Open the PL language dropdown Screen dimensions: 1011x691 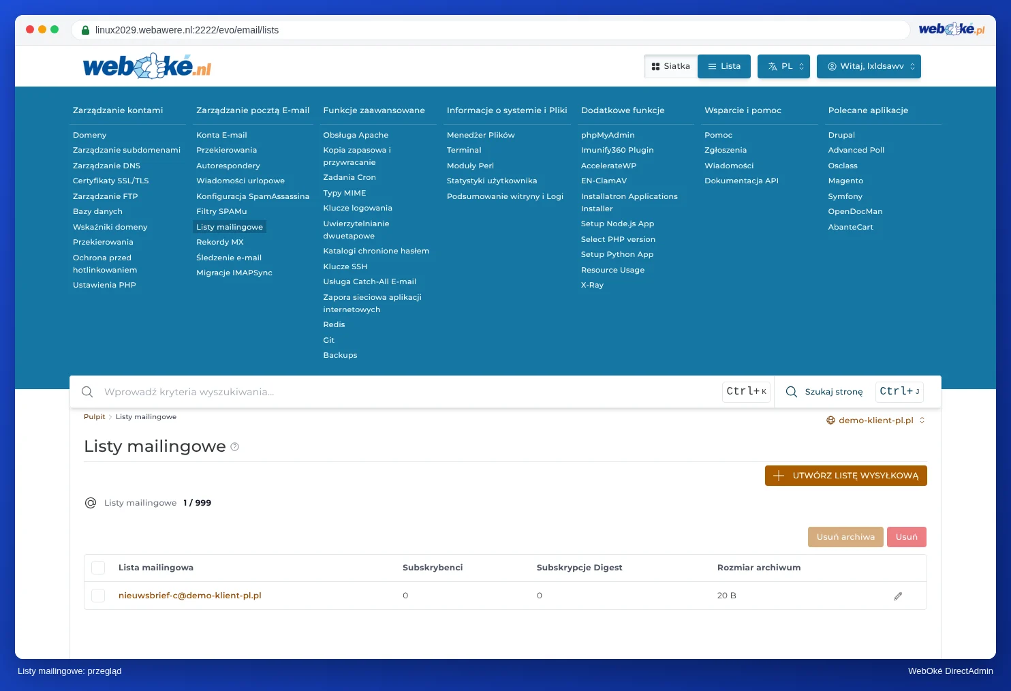click(x=783, y=66)
